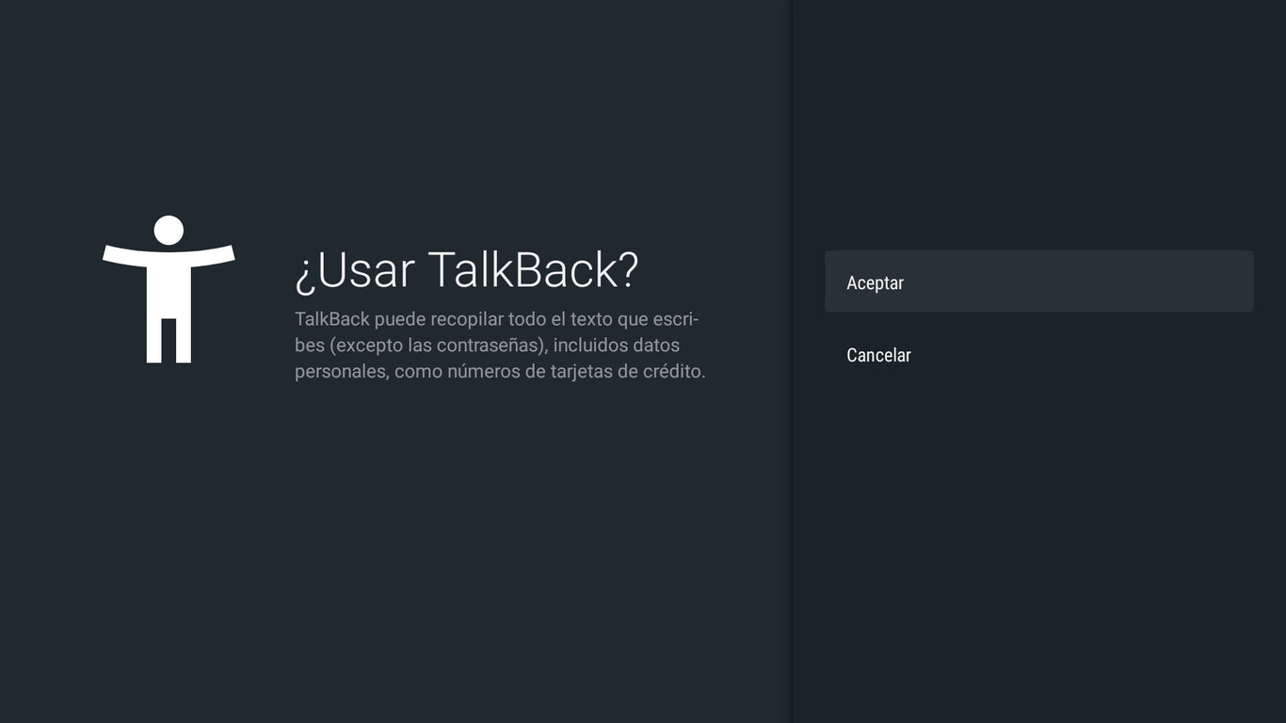The image size is (1286, 723).
Task: Click the right arm of the icon
Action: point(215,254)
